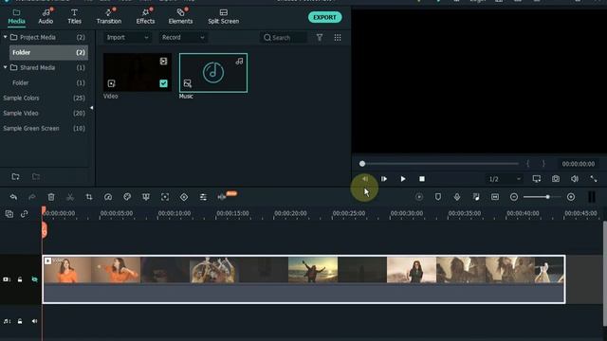Toggle the grid view icon
The image size is (607, 341).
338,38
